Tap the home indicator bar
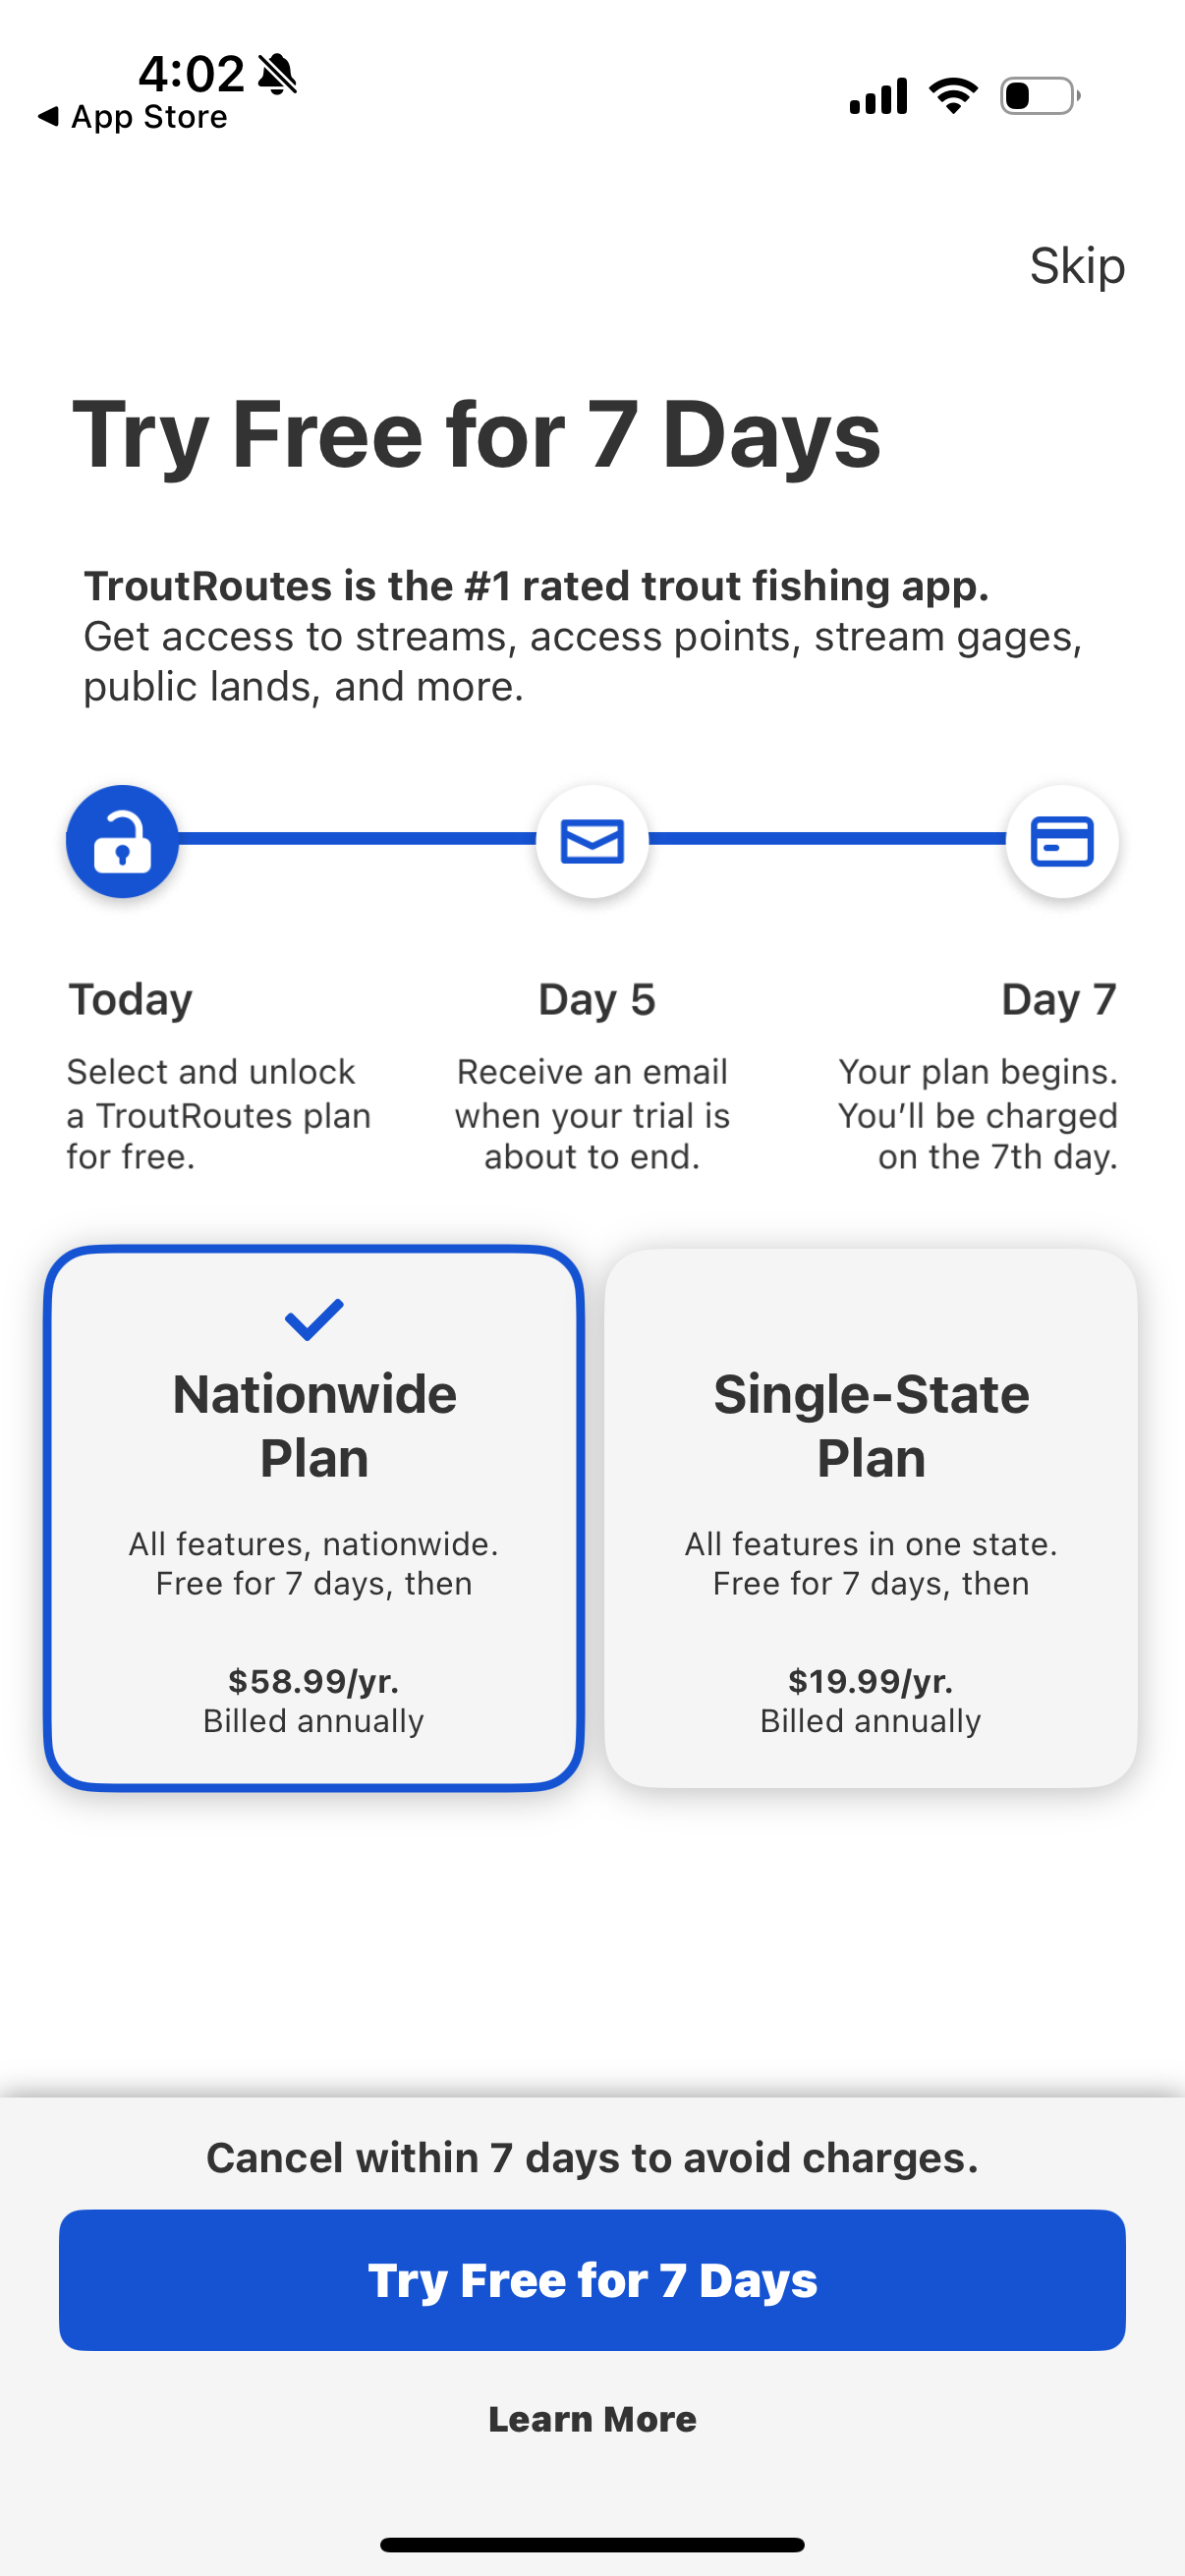1185x2576 pixels. pos(592,2544)
